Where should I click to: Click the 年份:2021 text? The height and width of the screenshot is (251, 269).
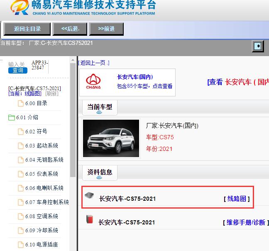click(x=159, y=149)
